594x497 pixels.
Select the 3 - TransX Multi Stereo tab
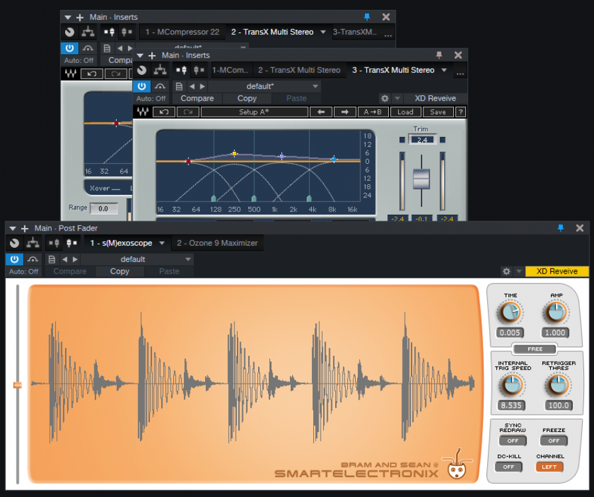(393, 70)
